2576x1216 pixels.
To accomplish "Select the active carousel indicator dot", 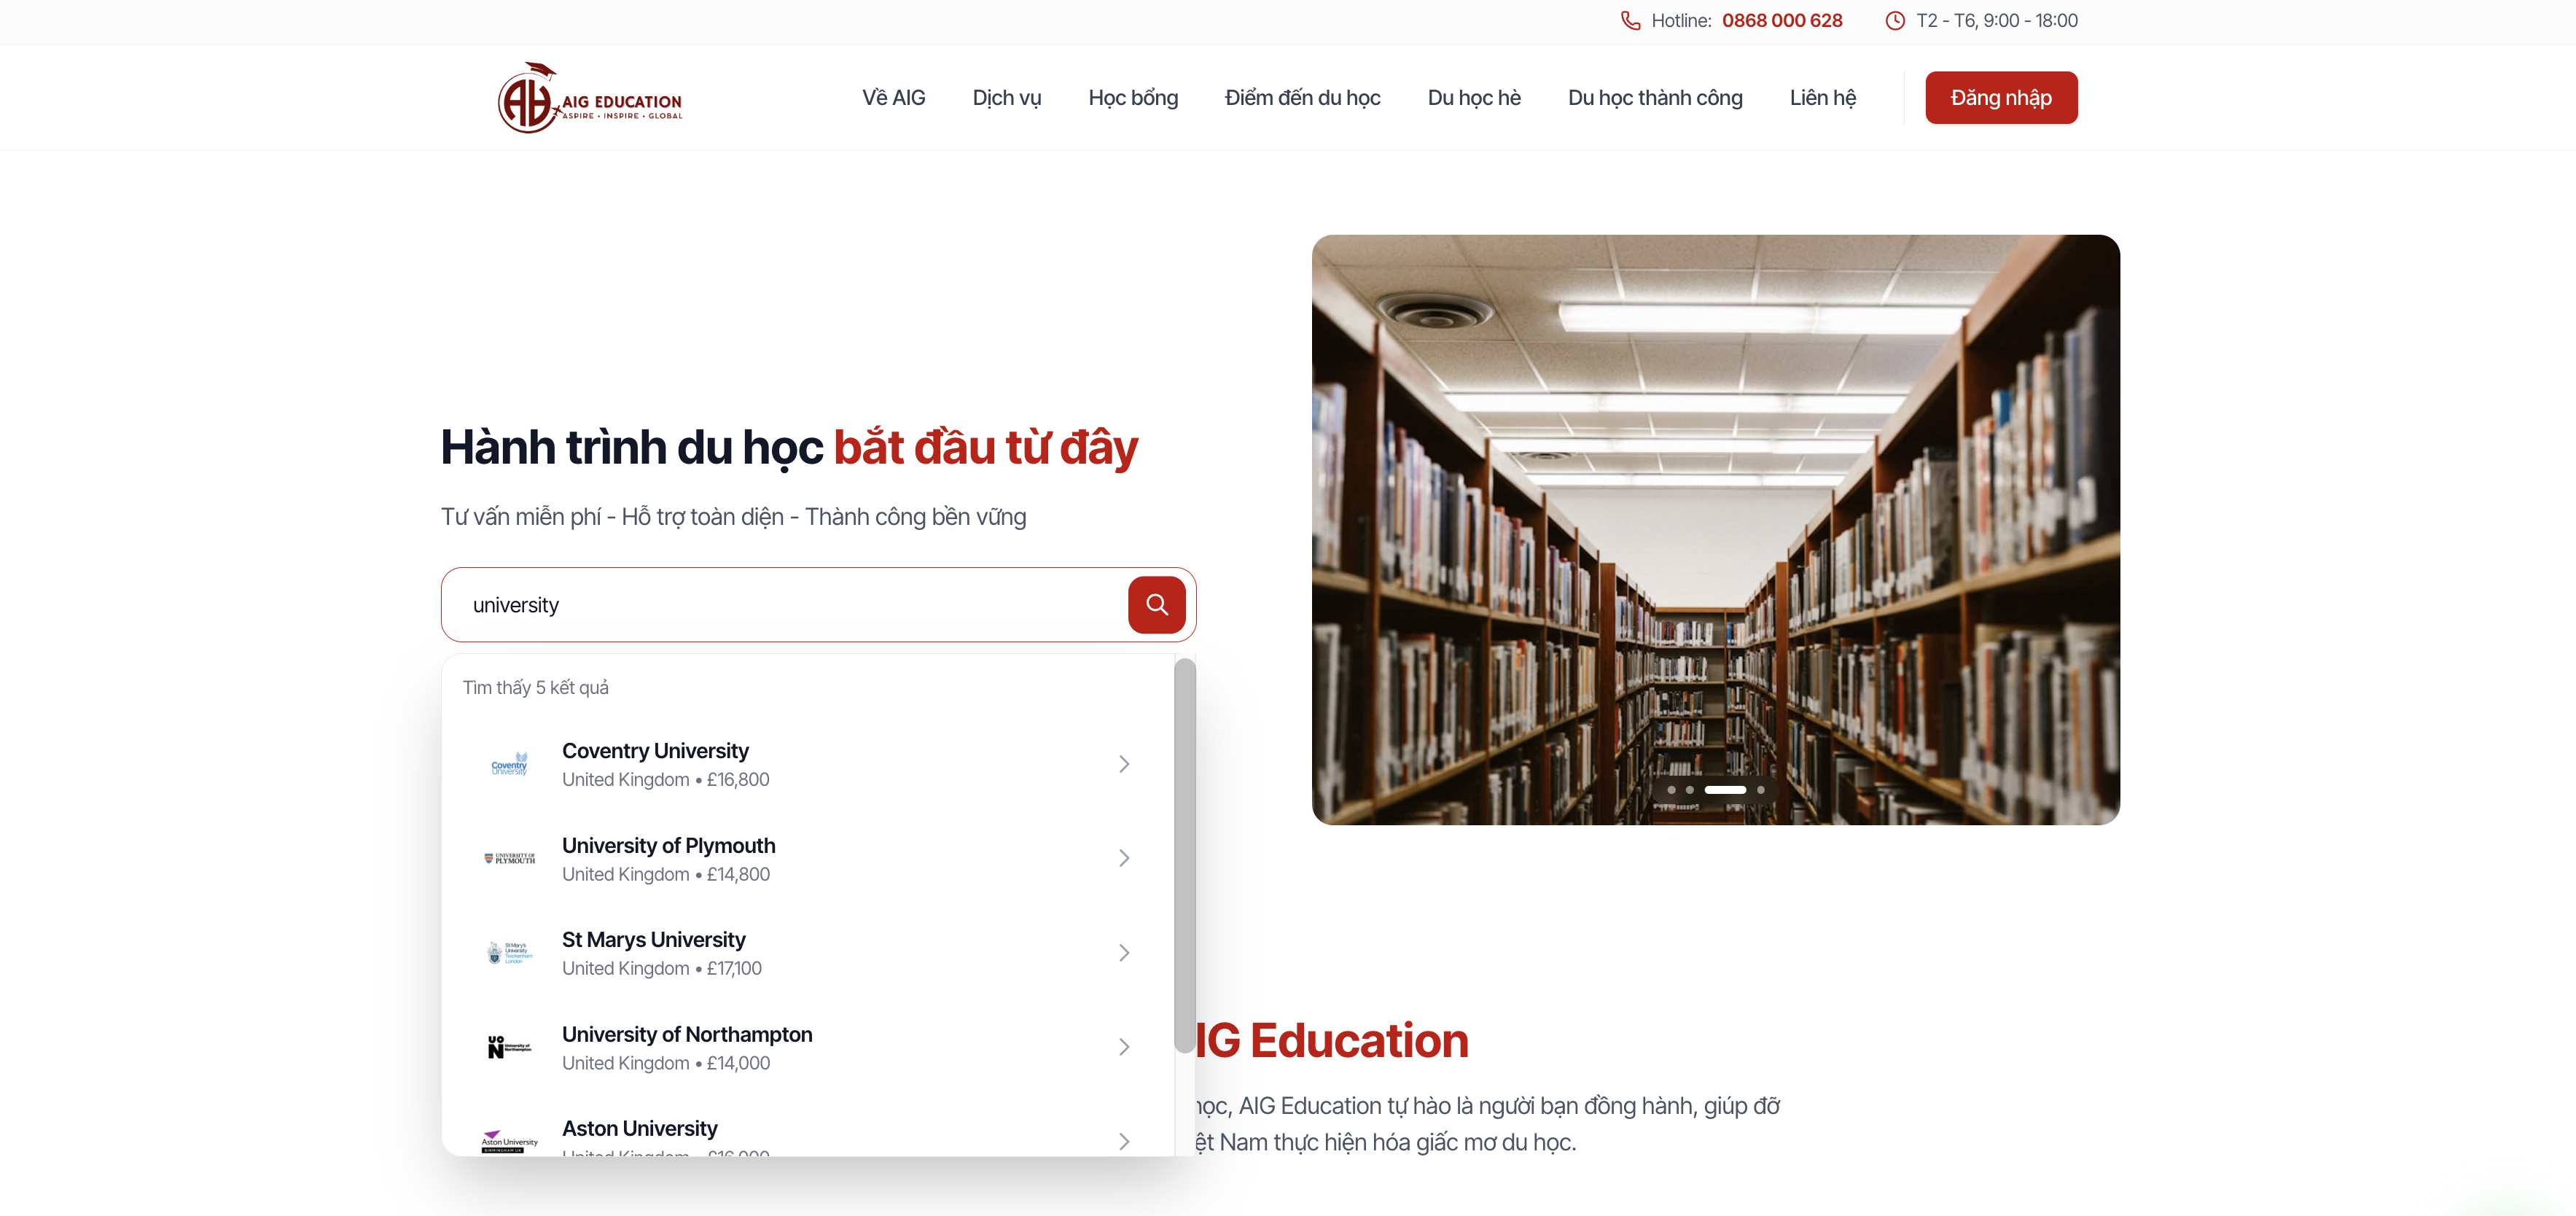I will point(1725,790).
